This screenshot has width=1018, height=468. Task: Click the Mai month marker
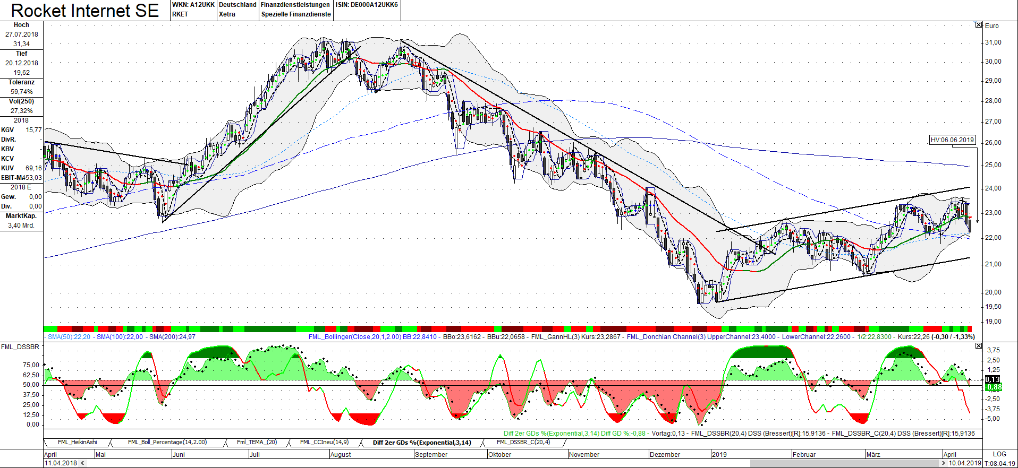[100, 454]
